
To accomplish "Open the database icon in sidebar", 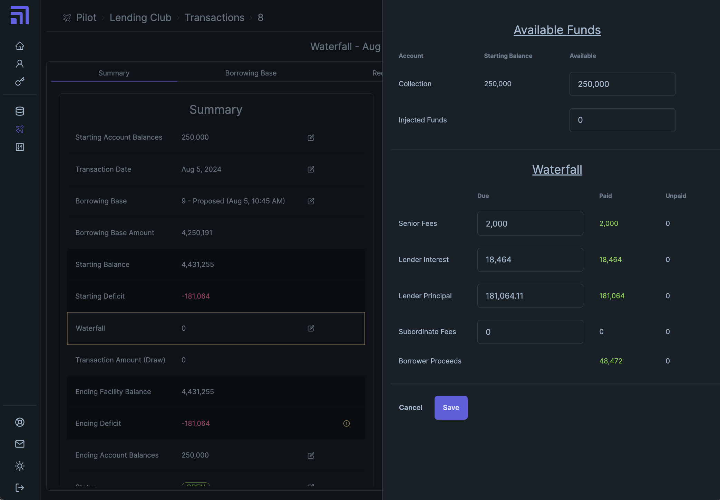I will [20, 111].
